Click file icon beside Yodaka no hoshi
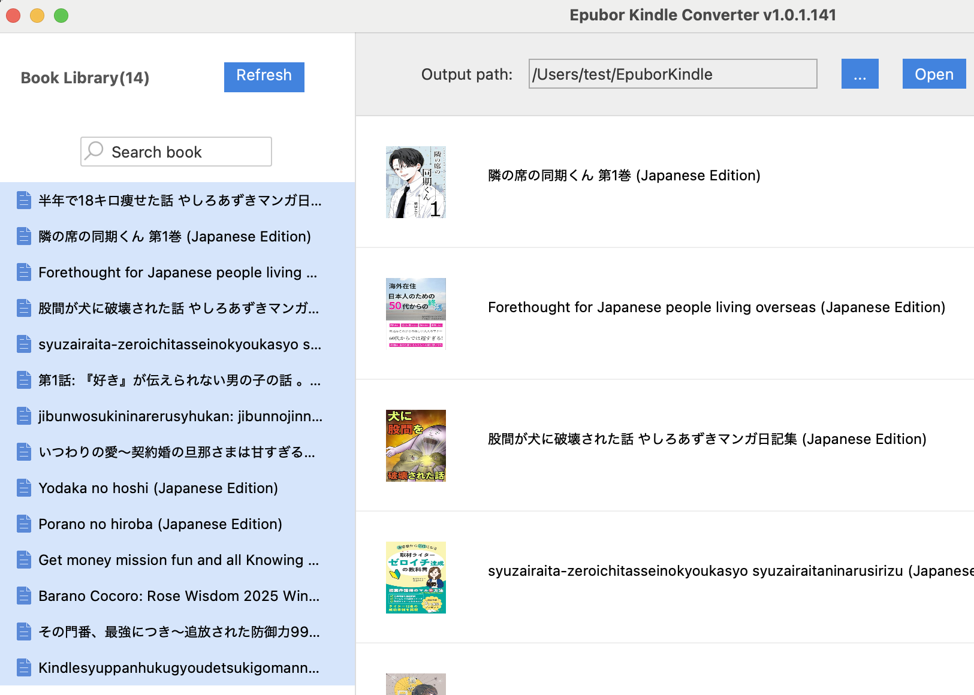 pos(24,488)
